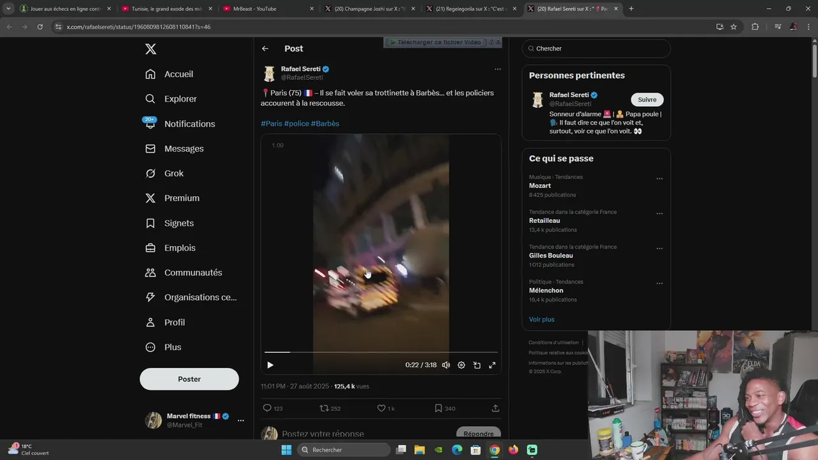Switch to Champagne Joshi sur X tab
818x460 pixels.
click(370, 9)
